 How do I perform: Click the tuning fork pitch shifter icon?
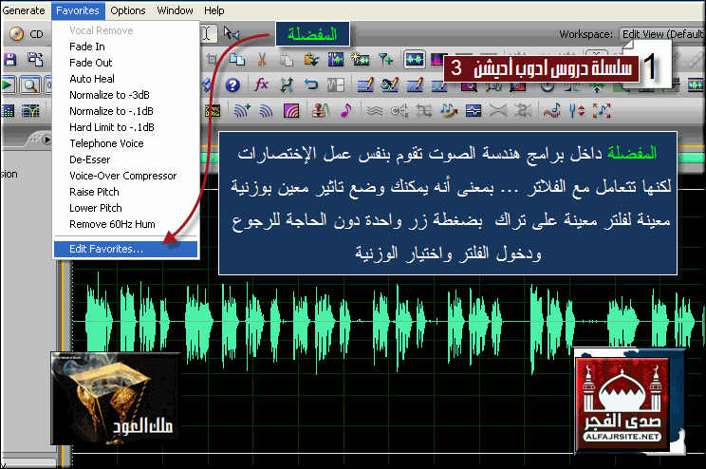click(x=577, y=110)
